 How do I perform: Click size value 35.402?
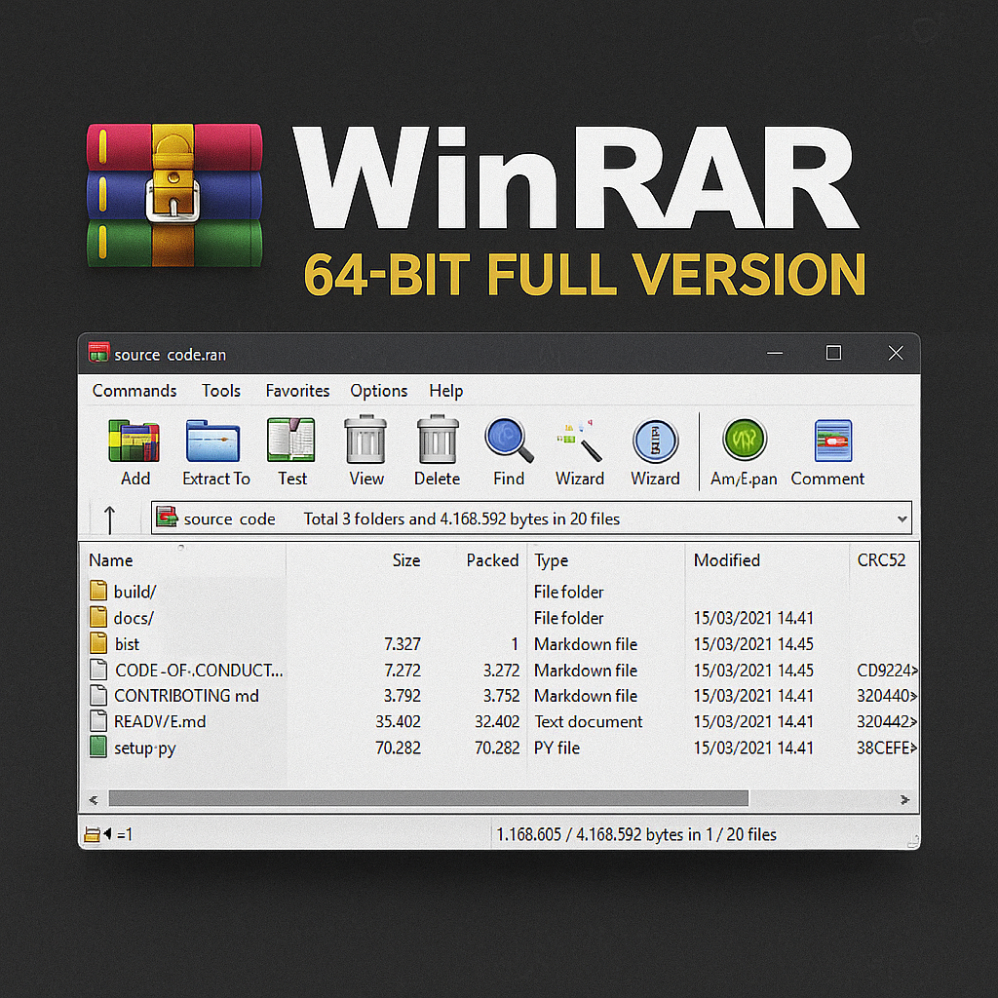pyautogui.click(x=398, y=722)
